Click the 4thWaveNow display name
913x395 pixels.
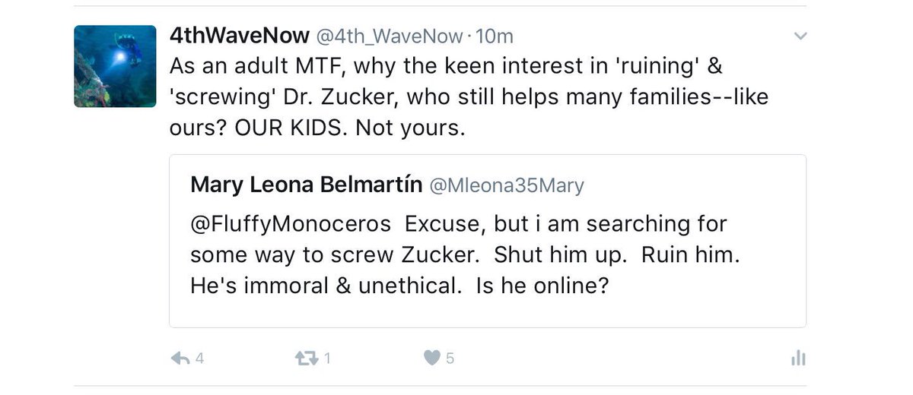click(x=239, y=36)
